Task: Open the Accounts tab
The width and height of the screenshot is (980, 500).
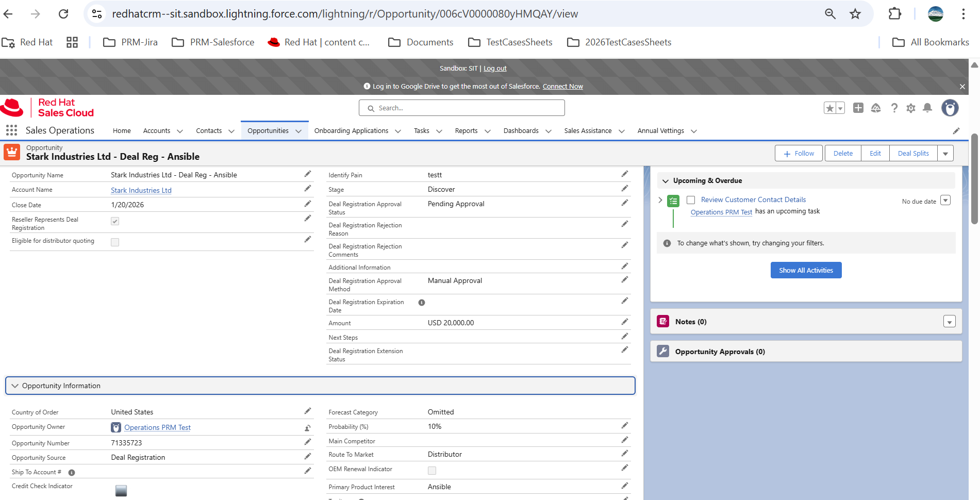Action: (x=157, y=131)
